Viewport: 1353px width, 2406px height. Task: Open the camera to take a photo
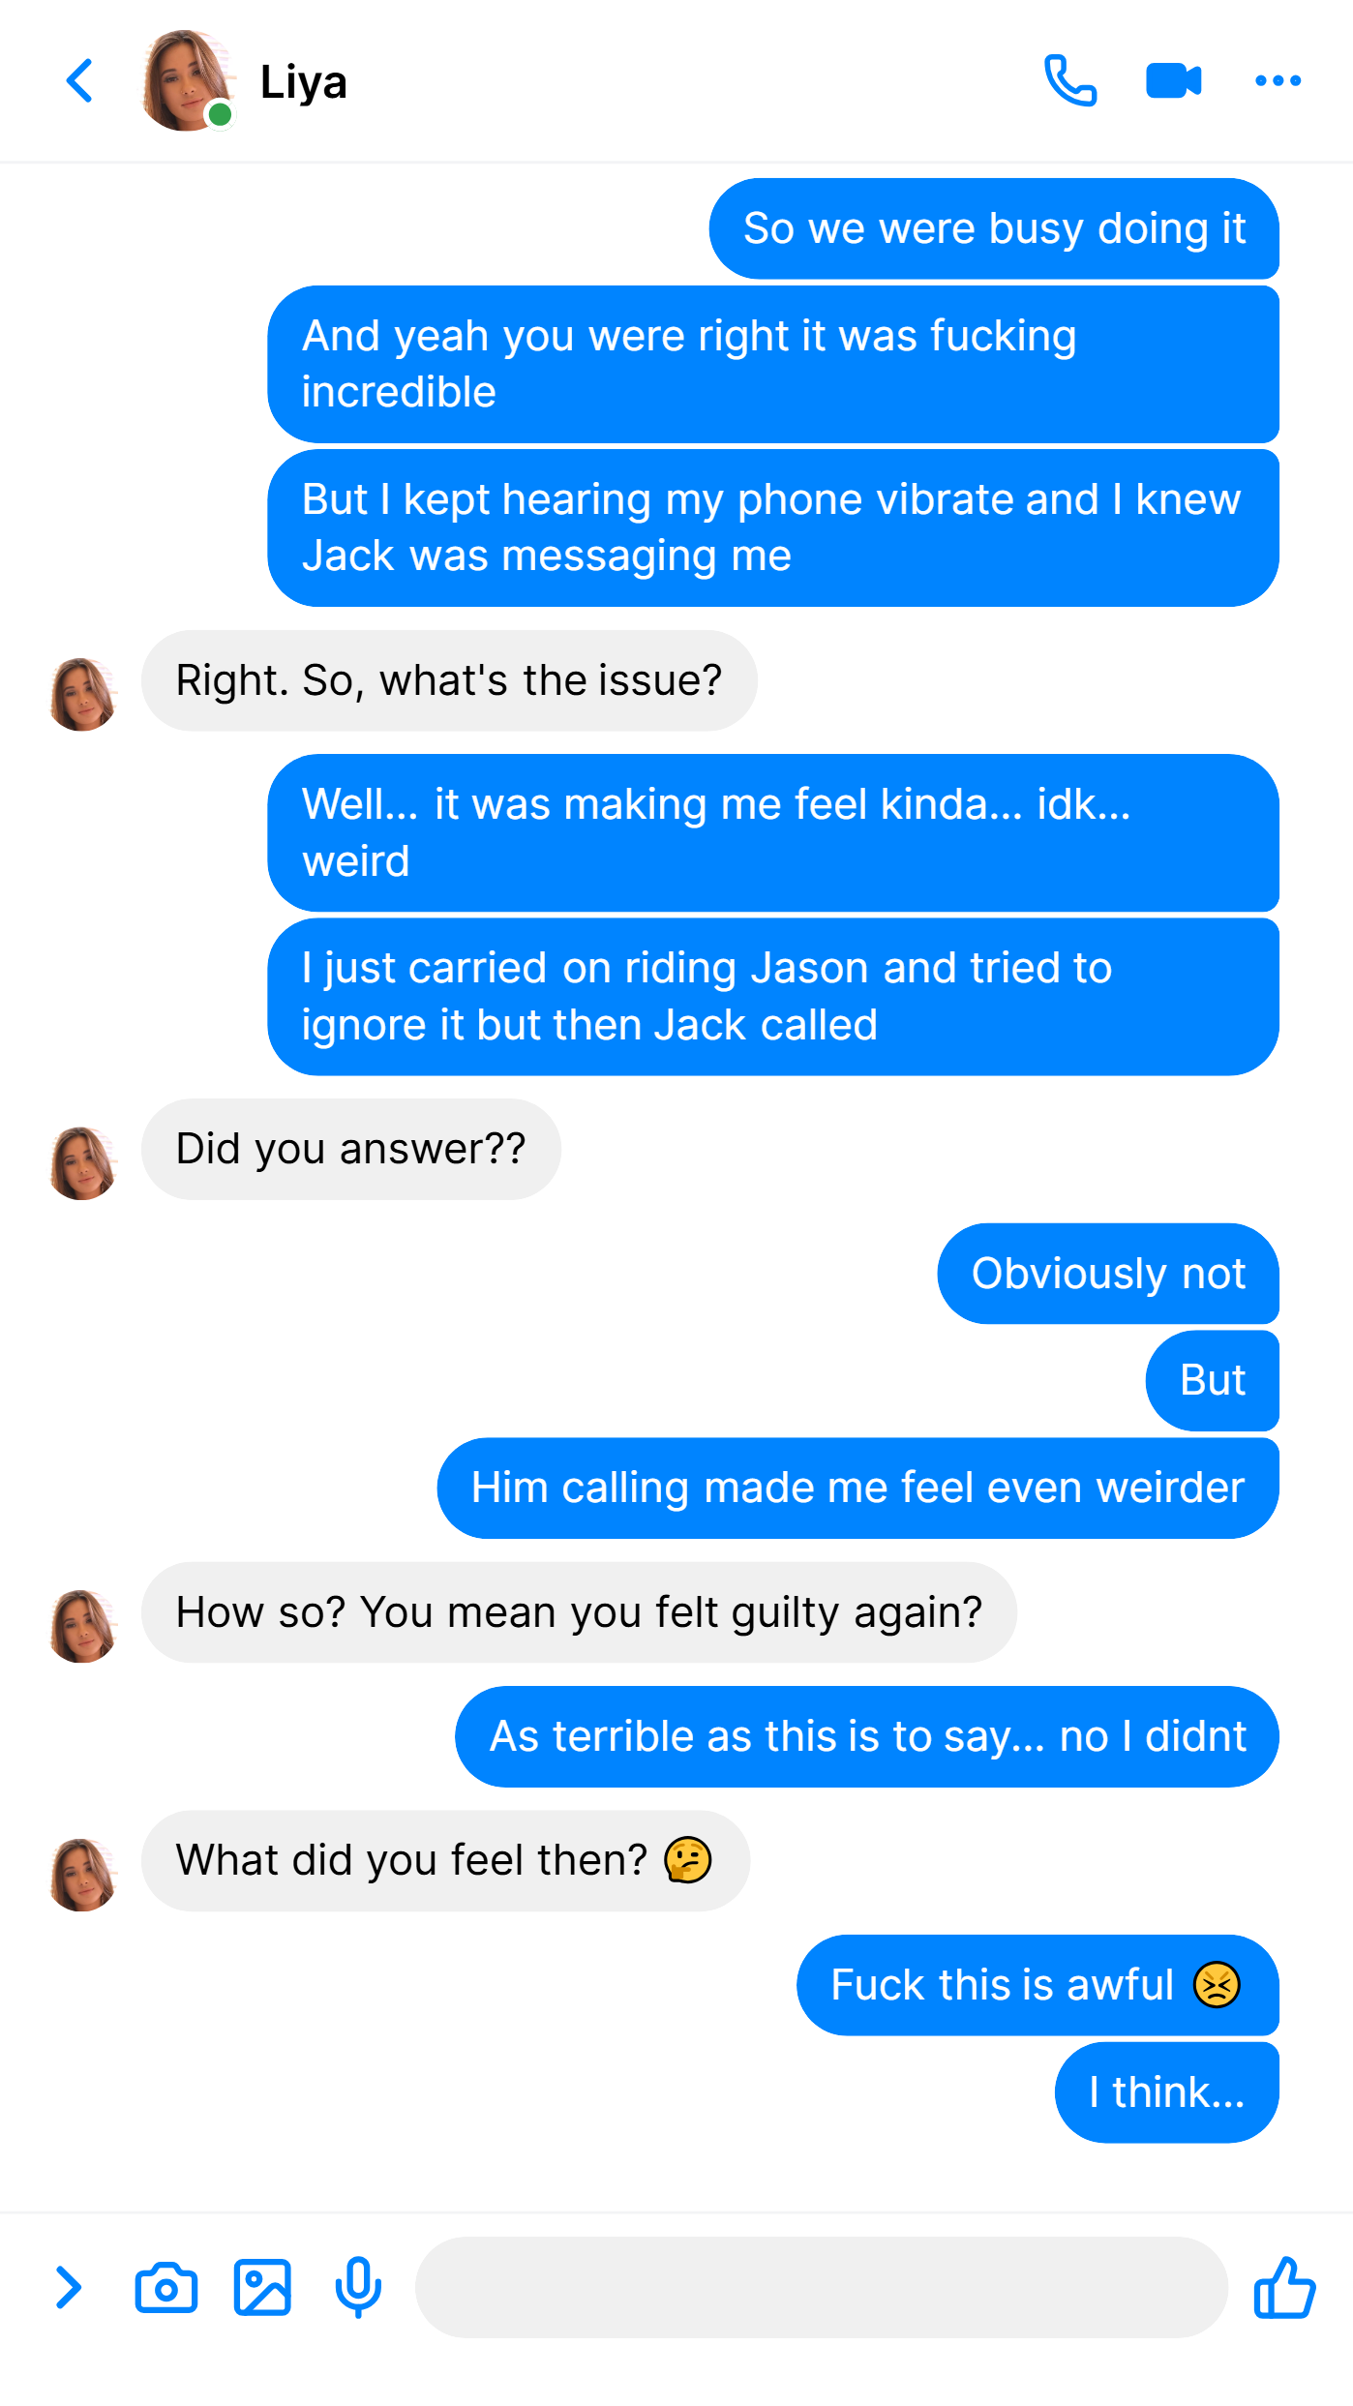165,2288
